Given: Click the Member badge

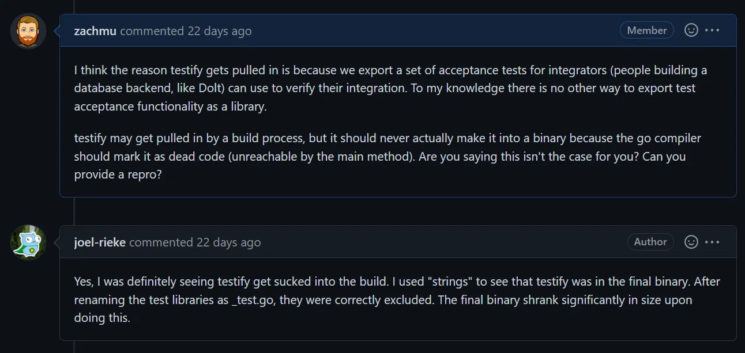Looking at the screenshot, I should (x=646, y=31).
